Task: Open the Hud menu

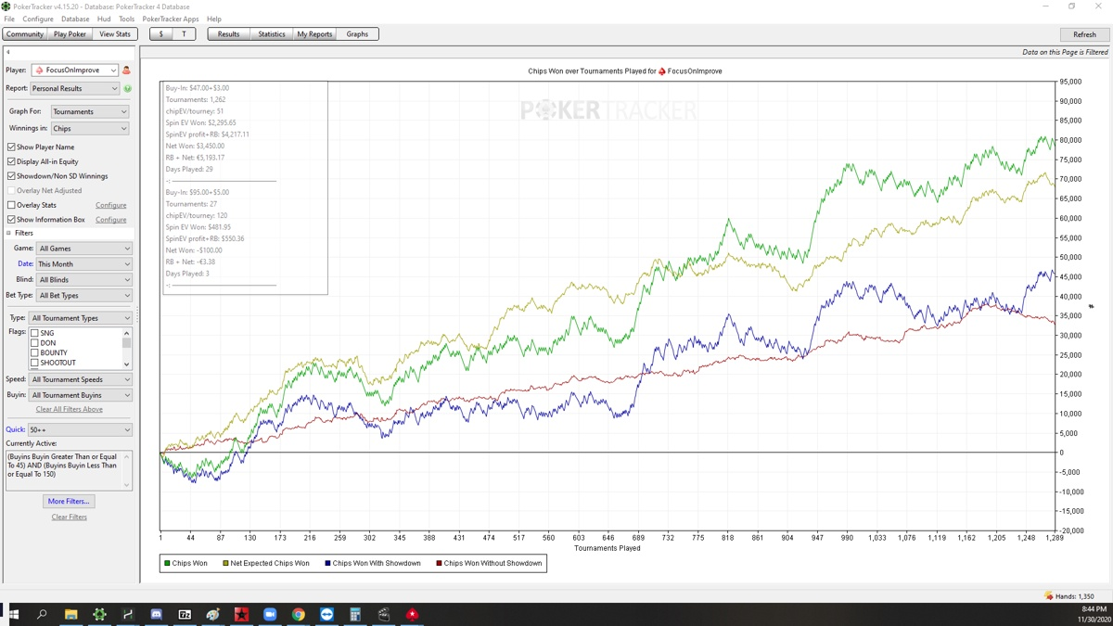Action: [x=104, y=19]
